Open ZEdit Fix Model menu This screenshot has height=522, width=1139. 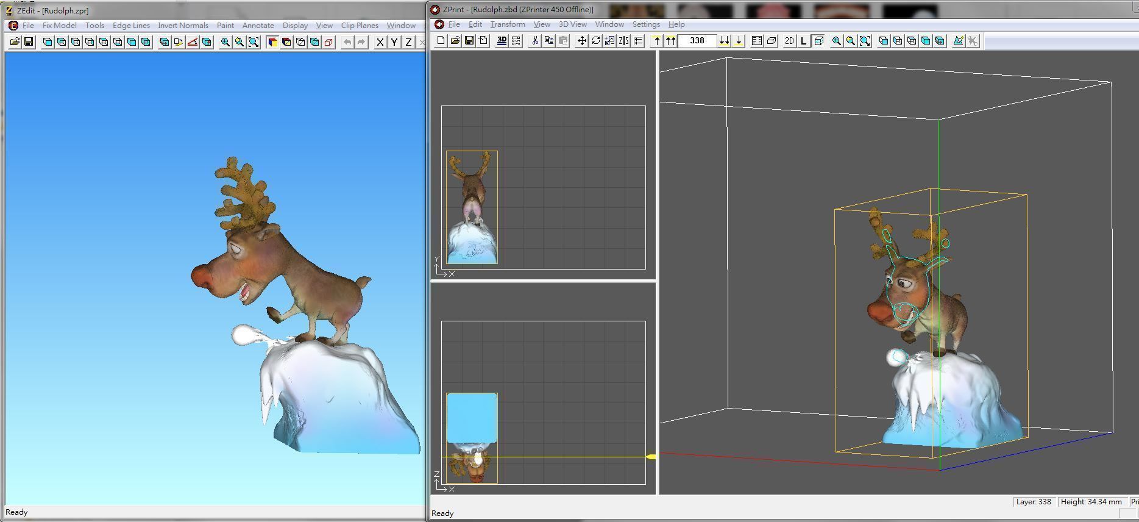(x=60, y=25)
